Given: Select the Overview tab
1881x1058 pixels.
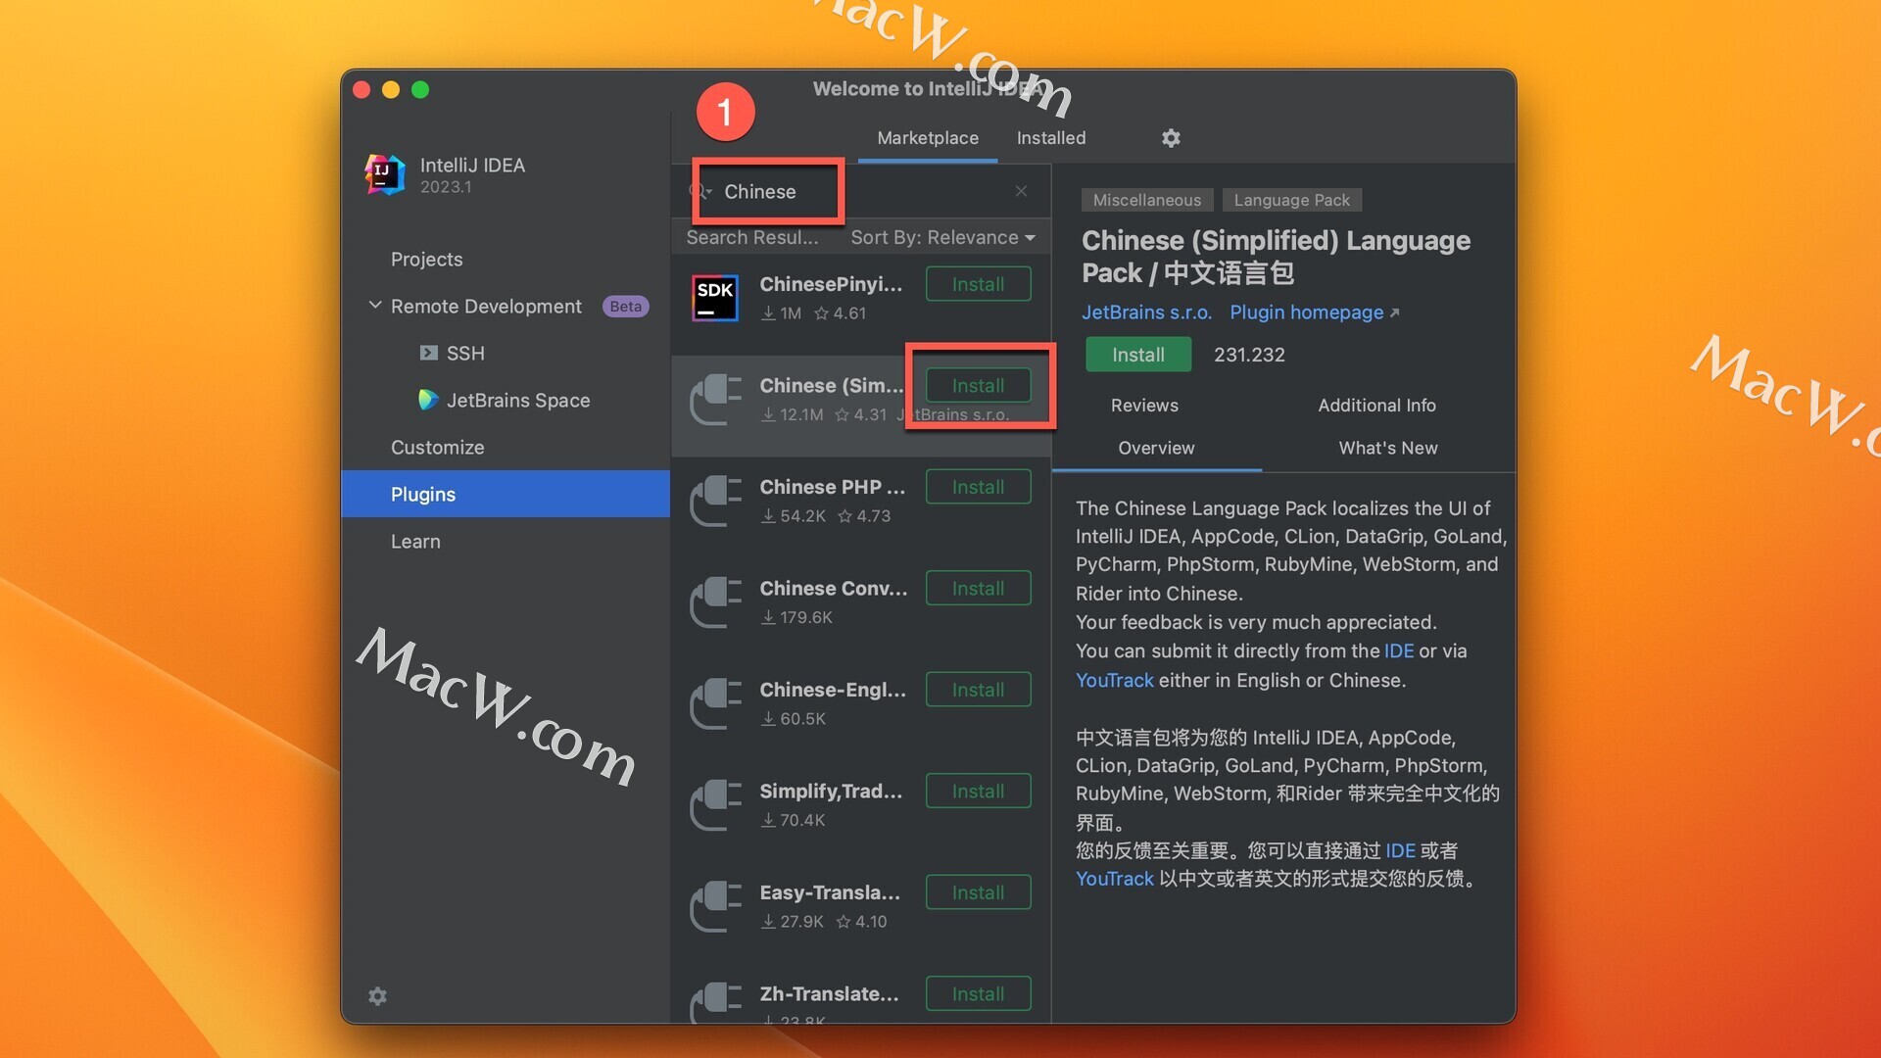Looking at the screenshot, I should click(1156, 448).
